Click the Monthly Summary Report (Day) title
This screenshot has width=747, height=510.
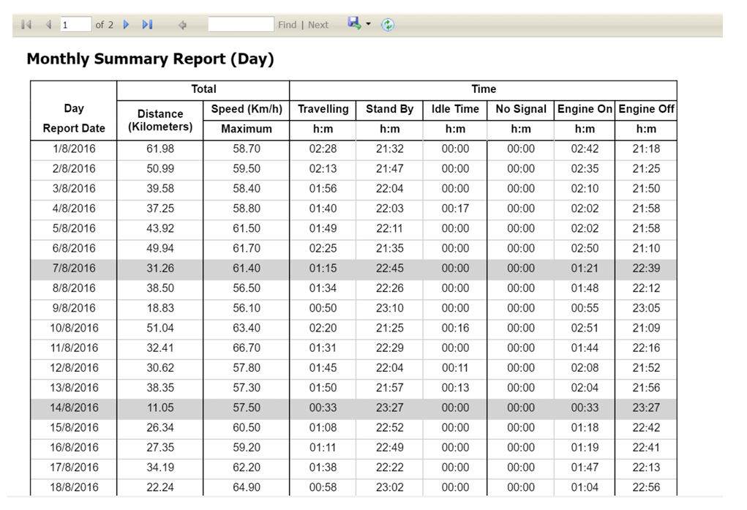[150, 59]
